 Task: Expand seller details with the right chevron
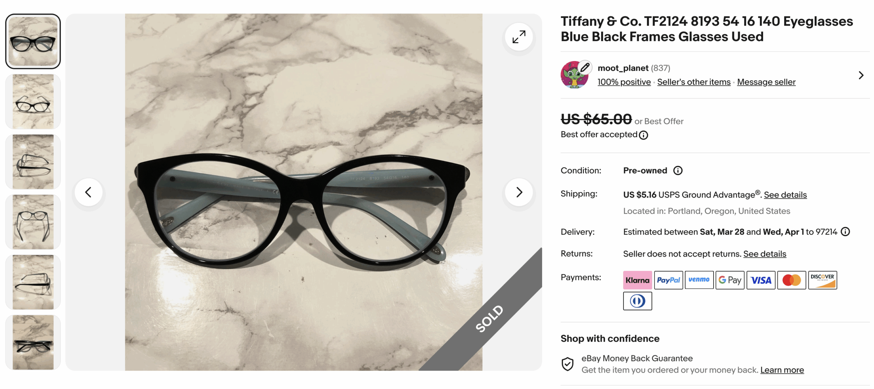[x=861, y=75]
